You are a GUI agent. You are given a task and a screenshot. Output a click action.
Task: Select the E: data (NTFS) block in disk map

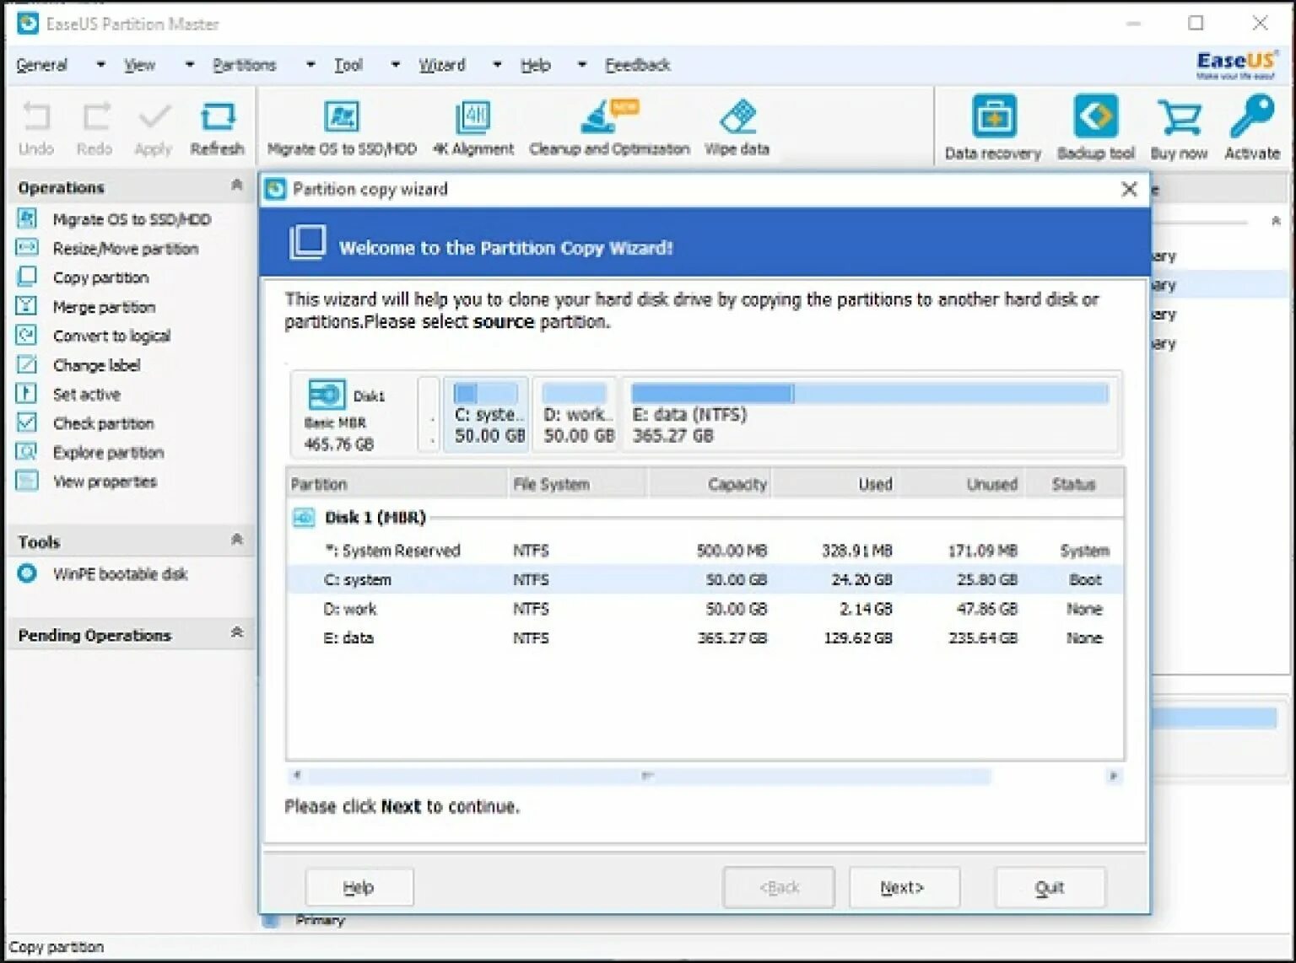[872, 415]
